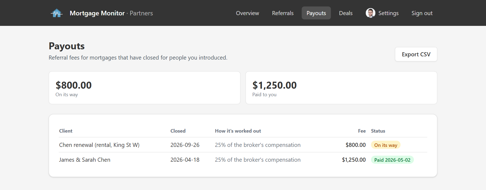Select the Payouts nav item
Screen dimensions: 486x190
pos(316,13)
